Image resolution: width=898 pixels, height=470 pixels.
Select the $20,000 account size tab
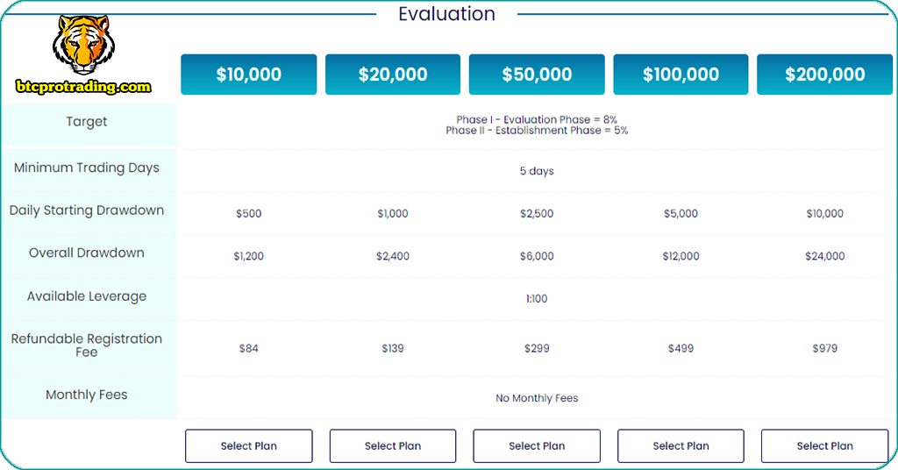pos(393,75)
